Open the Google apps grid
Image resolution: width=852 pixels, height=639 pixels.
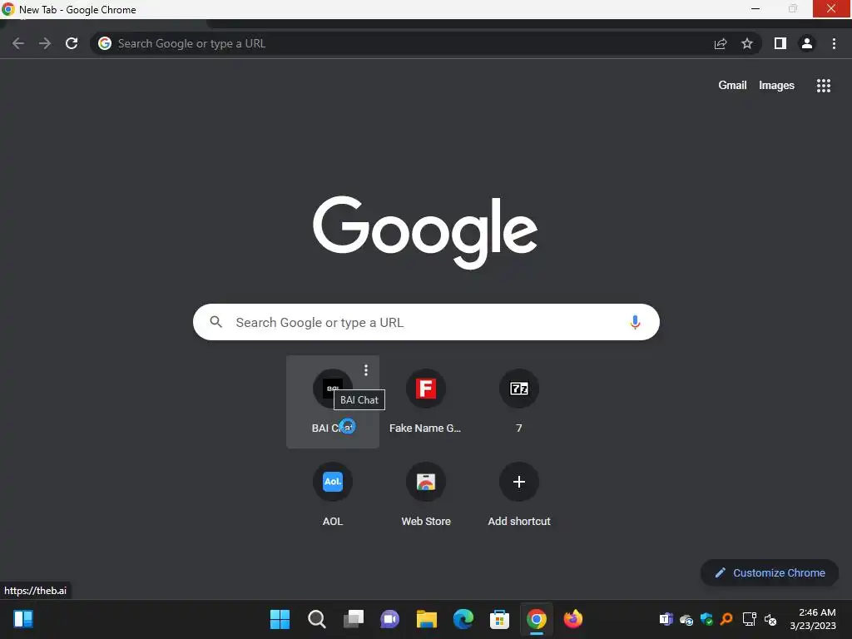(x=824, y=86)
